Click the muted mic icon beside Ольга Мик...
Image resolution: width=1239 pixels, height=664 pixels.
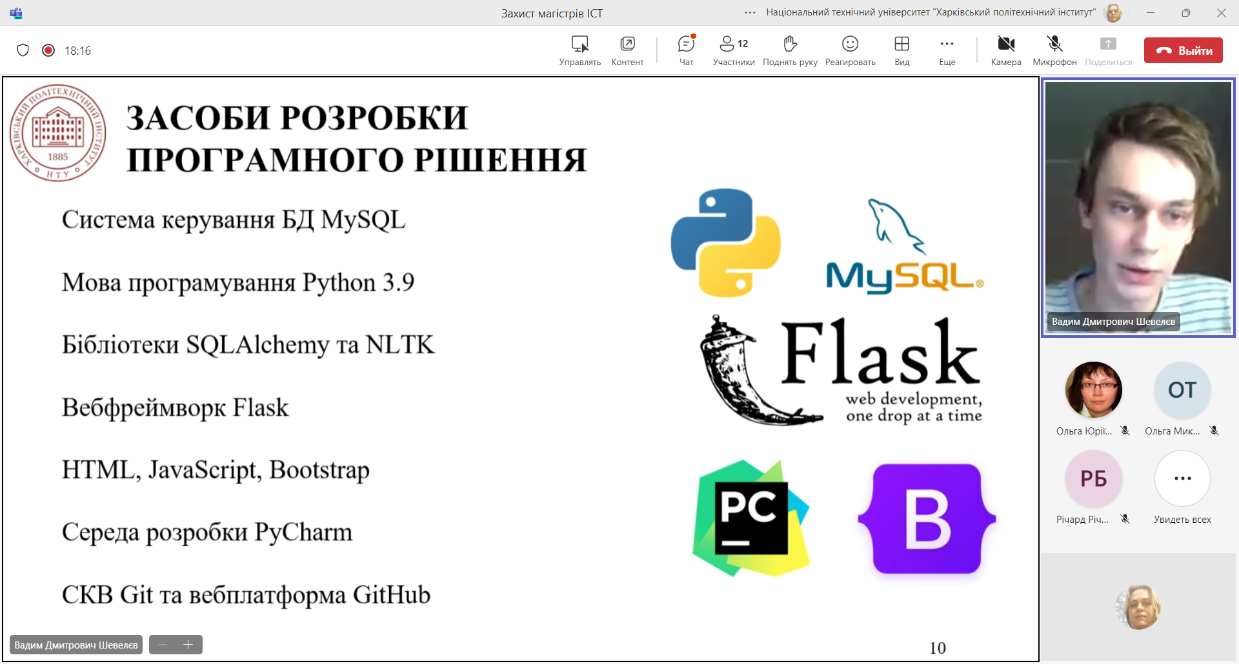tap(1214, 431)
